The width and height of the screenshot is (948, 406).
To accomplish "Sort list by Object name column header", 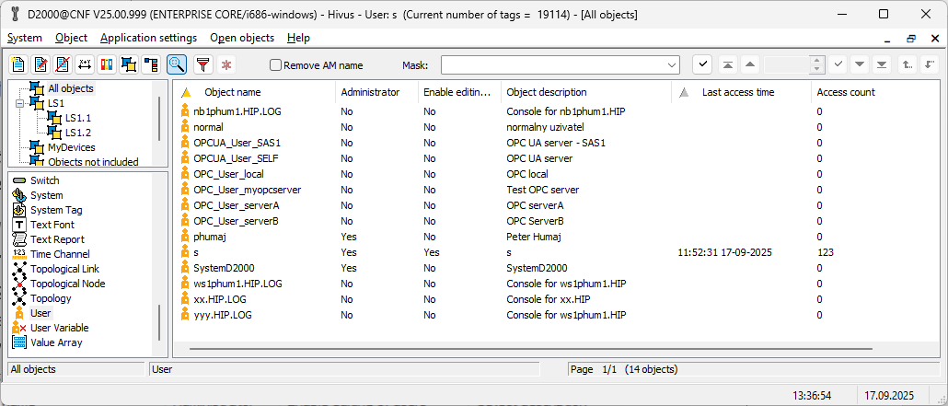I will 232,92.
